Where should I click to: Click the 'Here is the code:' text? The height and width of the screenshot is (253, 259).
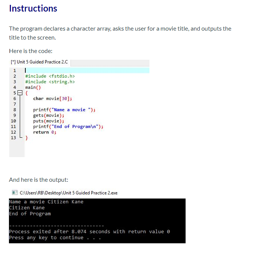pyautogui.click(x=31, y=51)
